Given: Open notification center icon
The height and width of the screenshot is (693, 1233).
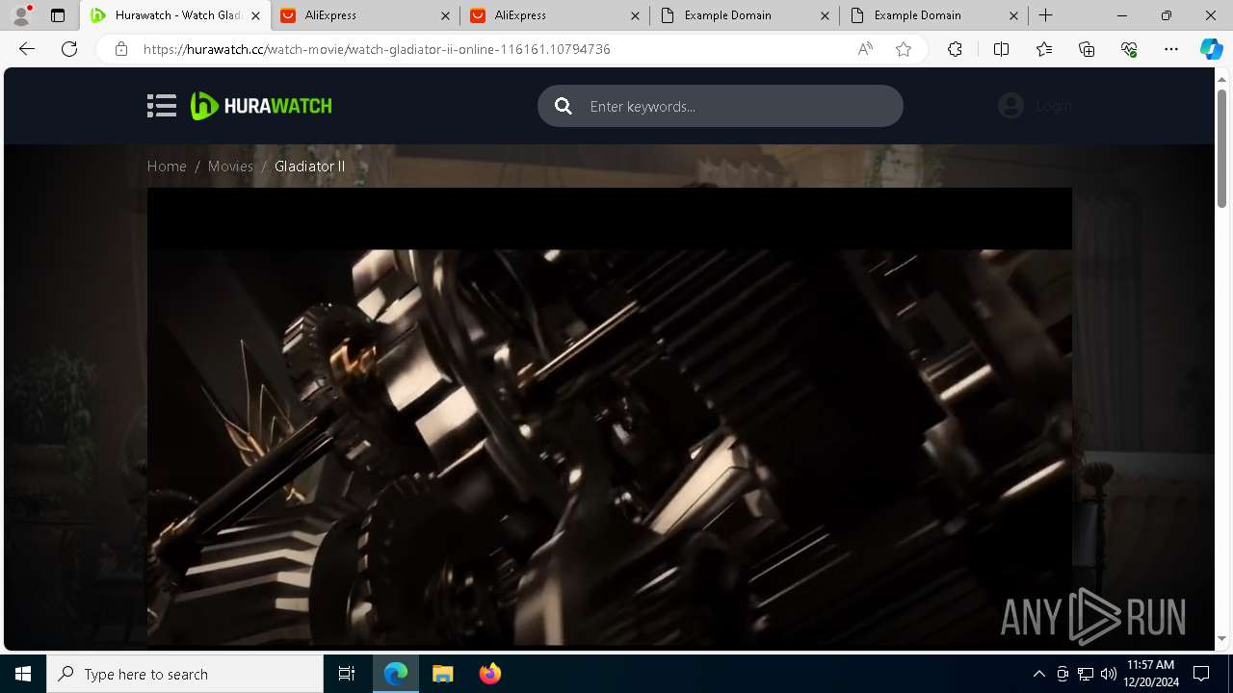Looking at the screenshot, I should click(x=1201, y=674).
